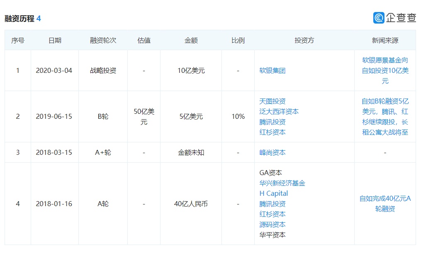Click the 5亿美元 amount cell
Screen dimensions: 421x262
coord(191,117)
